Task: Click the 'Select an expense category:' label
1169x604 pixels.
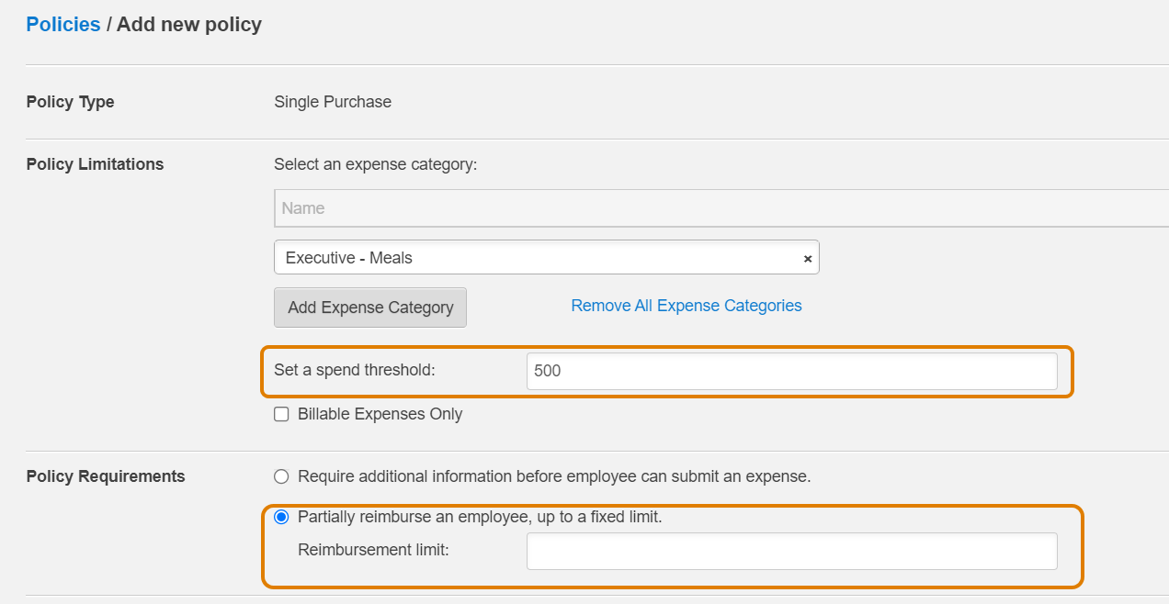Action: click(376, 164)
